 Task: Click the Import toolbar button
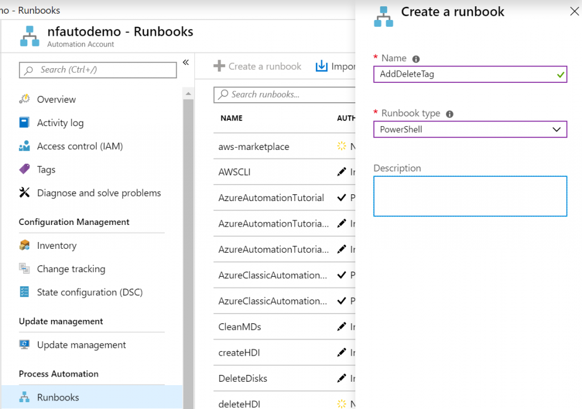[x=335, y=66]
